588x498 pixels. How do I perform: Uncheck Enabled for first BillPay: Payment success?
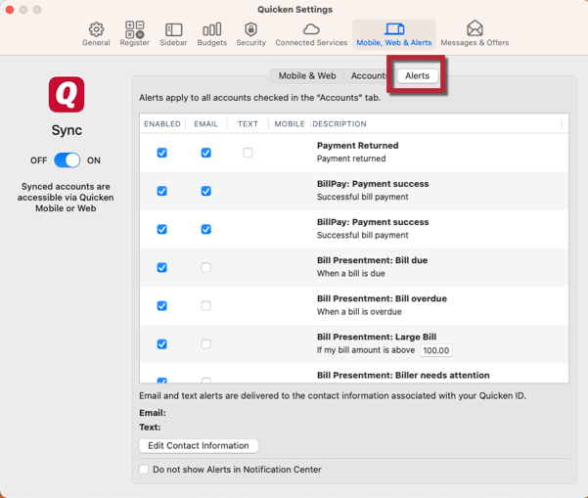162,191
